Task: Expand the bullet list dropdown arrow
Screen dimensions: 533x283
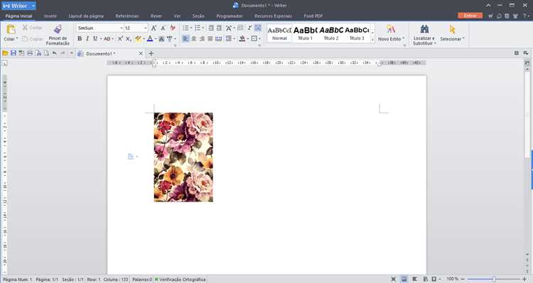Action: [191, 28]
